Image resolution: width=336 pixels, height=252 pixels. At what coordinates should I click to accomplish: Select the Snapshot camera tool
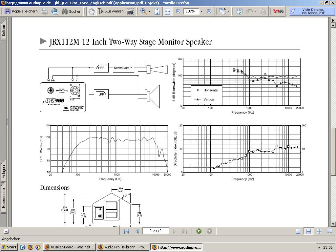130,11
